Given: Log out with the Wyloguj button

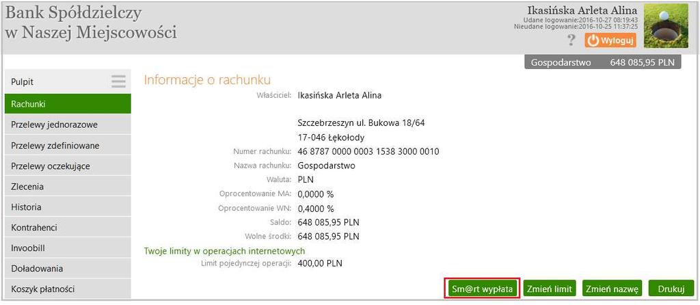Looking at the screenshot, I should [610, 40].
